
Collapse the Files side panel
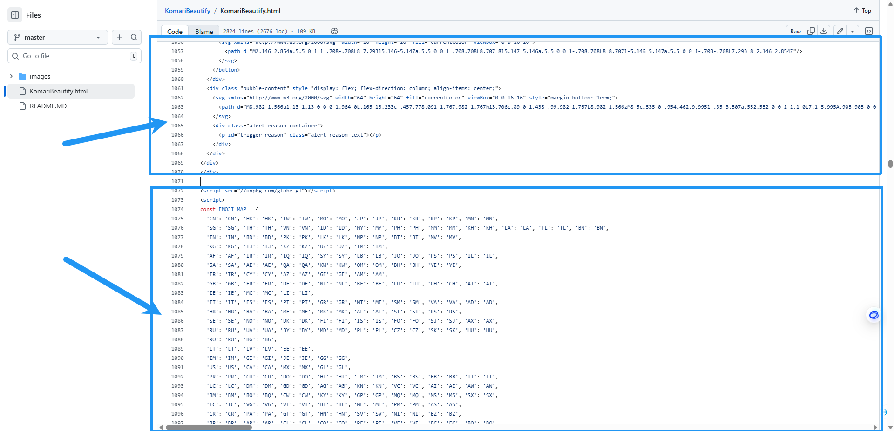pos(15,15)
